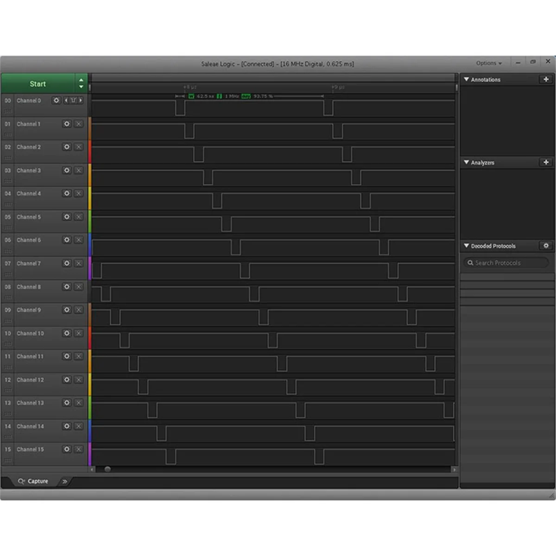Expand tabs with double chevron
The image size is (556, 556).
click(65, 481)
